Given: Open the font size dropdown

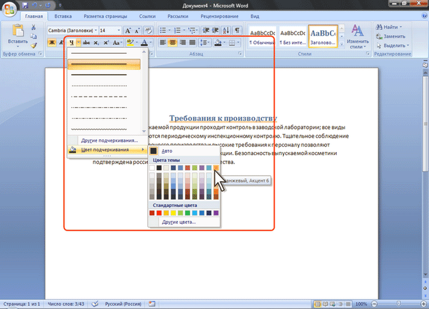Looking at the screenshot, I should pyautogui.click(x=118, y=30).
